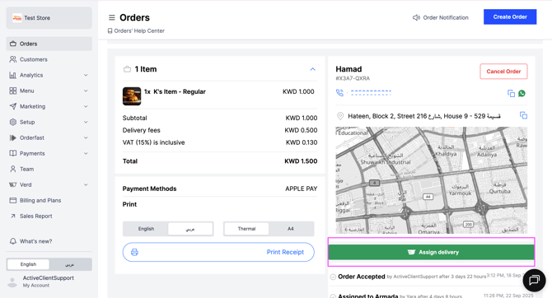
Task: Click the Verd truck icon
Action: (x=13, y=184)
